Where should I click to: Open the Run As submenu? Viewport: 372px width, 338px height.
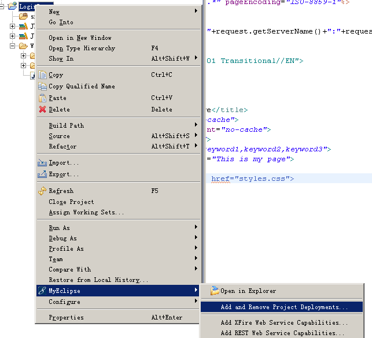click(119, 228)
